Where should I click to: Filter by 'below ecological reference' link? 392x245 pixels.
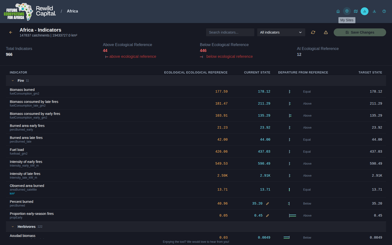(229, 57)
